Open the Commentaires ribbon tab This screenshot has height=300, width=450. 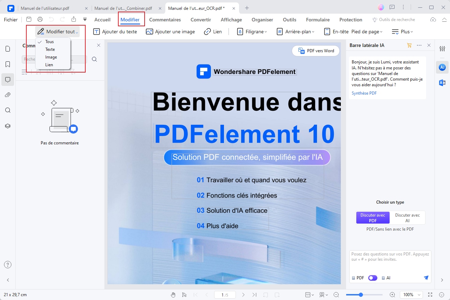click(x=165, y=20)
